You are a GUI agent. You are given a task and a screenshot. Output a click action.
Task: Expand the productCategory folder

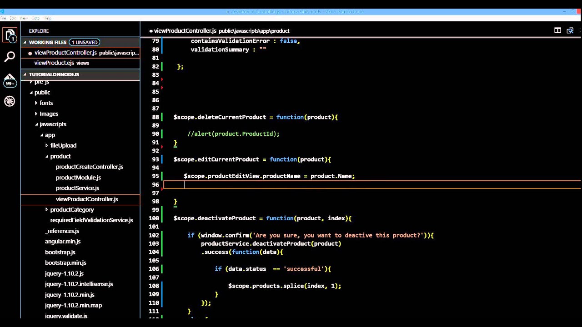pyautogui.click(x=47, y=210)
